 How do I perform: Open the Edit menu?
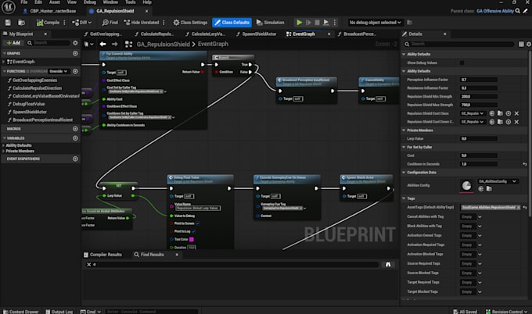(38, 2)
